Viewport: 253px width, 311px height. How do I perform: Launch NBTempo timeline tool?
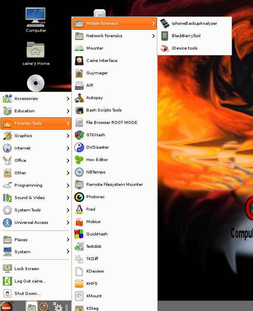point(114,172)
